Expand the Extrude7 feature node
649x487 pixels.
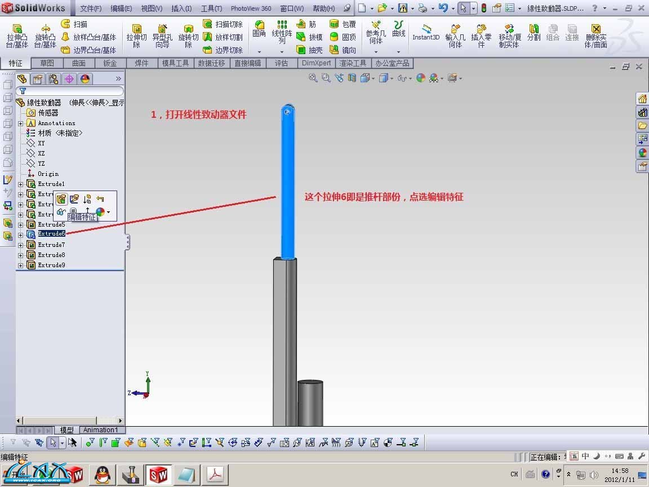(x=21, y=245)
